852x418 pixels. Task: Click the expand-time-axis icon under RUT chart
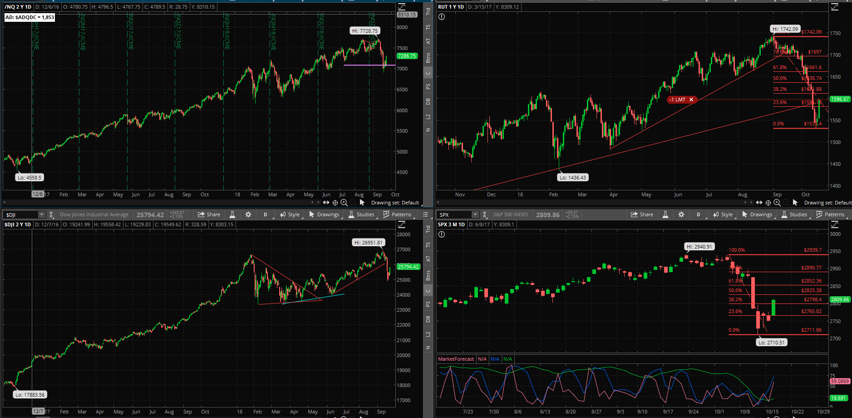click(x=759, y=203)
